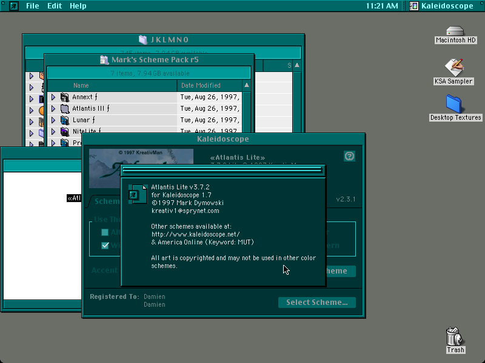
Task: Click the "7 items, 7.94 GB available" status text
Action: (x=150, y=73)
